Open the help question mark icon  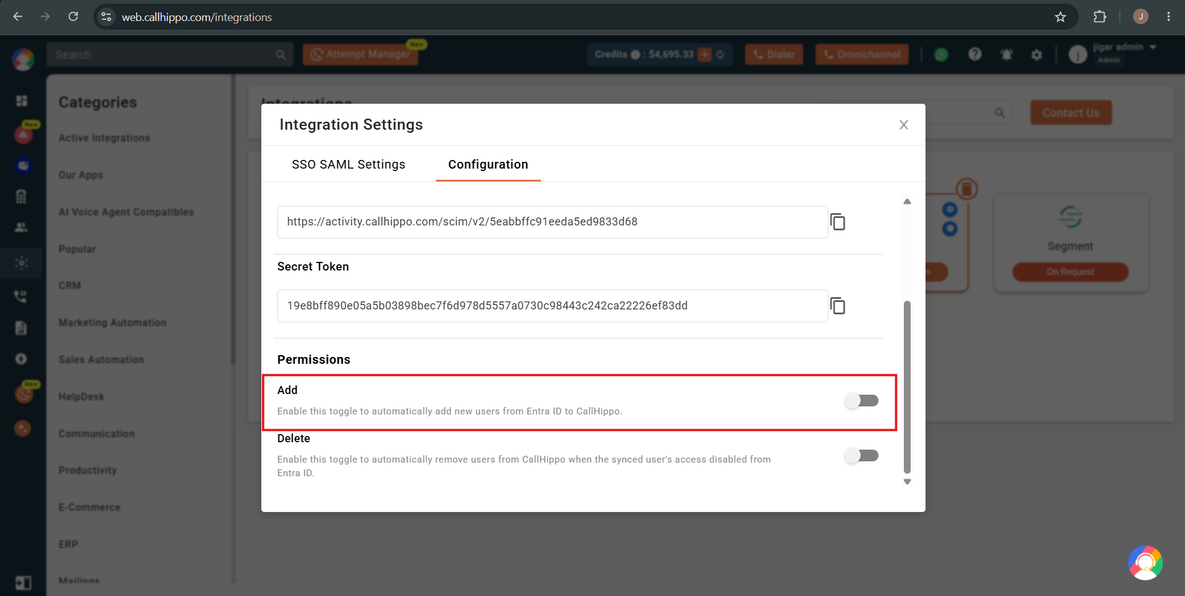pos(975,54)
